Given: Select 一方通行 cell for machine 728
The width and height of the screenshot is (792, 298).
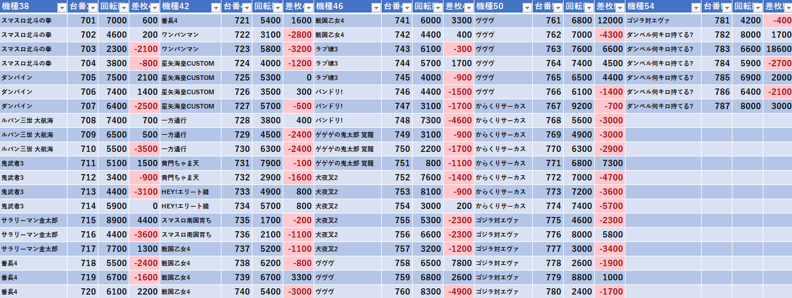Looking at the screenshot, I should 191,120.
